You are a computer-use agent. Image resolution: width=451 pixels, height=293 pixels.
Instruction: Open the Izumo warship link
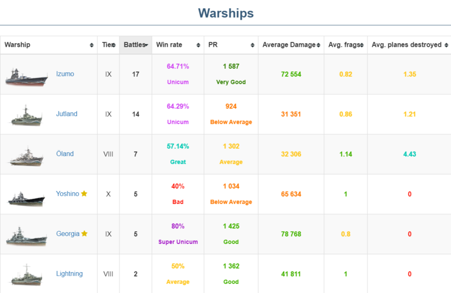pos(65,74)
